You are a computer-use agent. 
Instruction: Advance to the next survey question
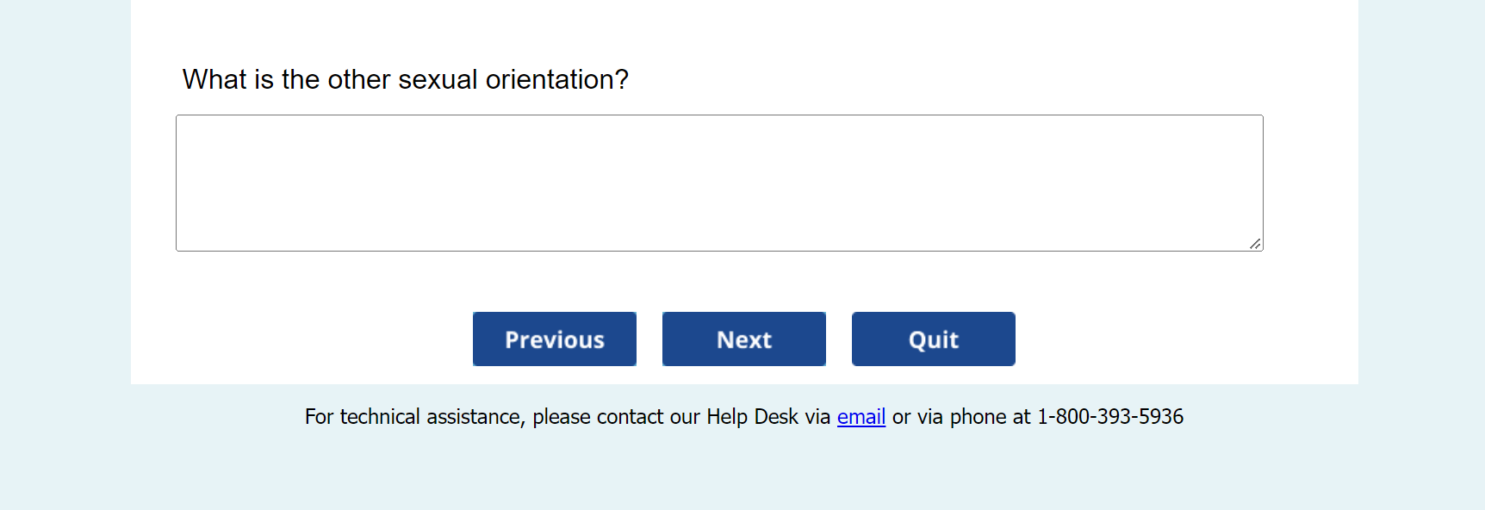744,339
